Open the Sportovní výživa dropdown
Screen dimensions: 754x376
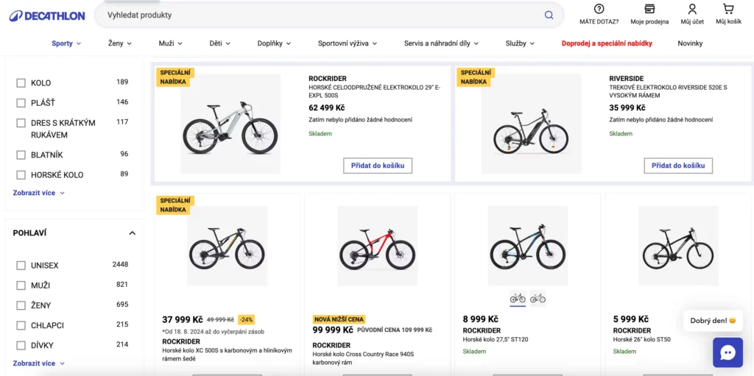point(347,43)
